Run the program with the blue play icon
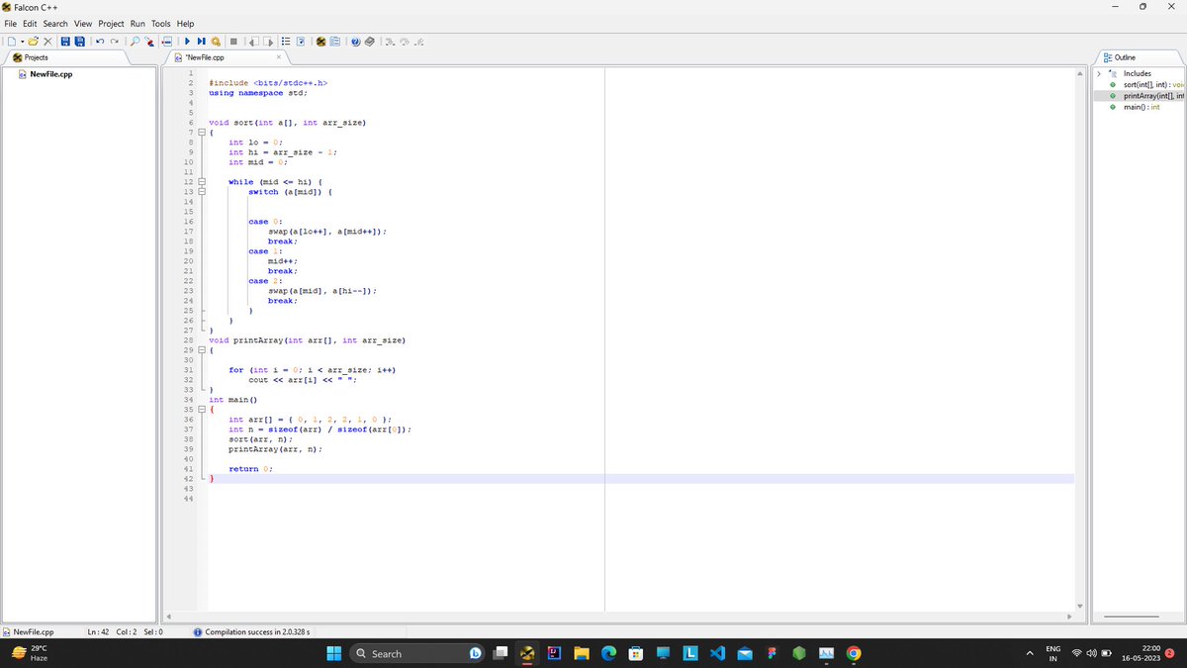 coord(187,42)
